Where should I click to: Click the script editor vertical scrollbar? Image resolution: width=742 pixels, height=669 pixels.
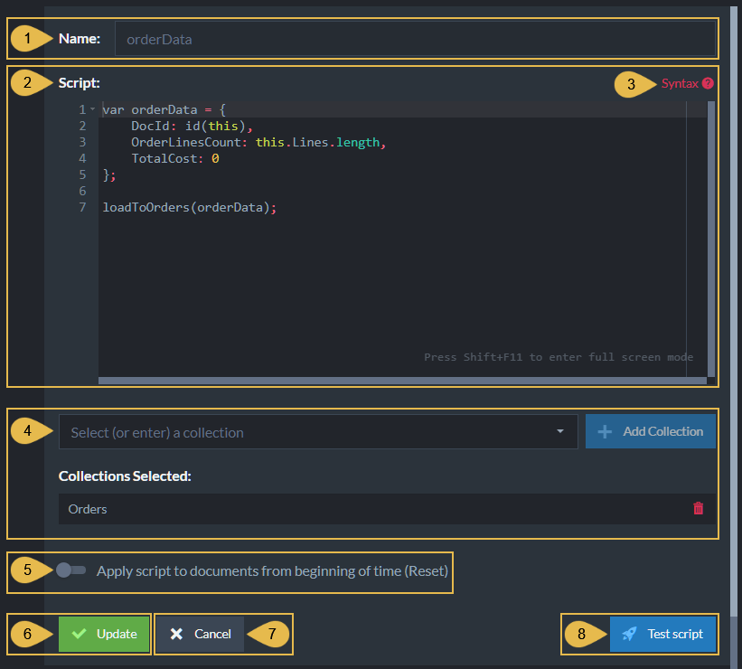pos(710,239)
